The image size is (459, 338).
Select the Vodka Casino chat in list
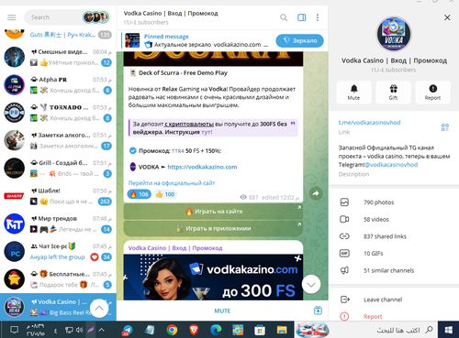point(58,307)
